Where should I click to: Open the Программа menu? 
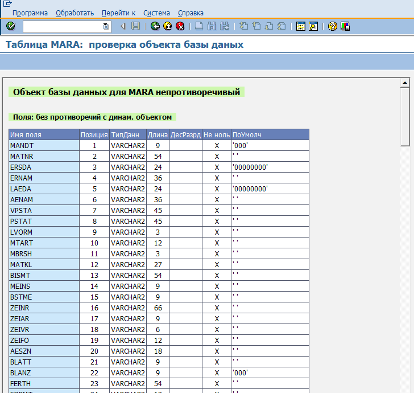click(x=30, y=13)
